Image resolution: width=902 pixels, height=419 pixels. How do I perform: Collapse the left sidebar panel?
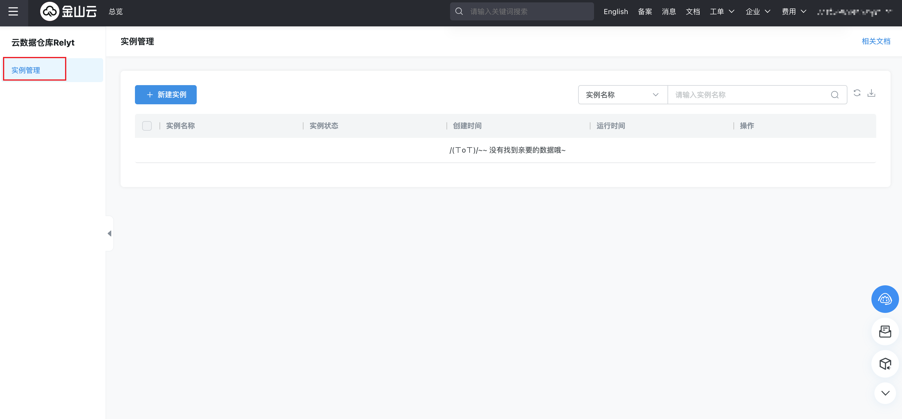coord(109,233)
